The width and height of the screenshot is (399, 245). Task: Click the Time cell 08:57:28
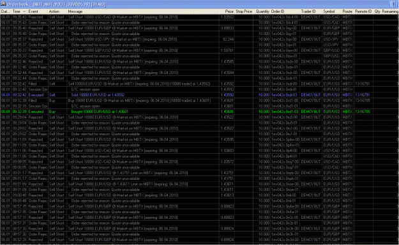(19, 240)
